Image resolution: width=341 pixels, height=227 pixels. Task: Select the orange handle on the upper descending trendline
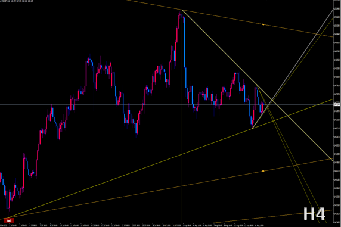[x=263, y=24]
